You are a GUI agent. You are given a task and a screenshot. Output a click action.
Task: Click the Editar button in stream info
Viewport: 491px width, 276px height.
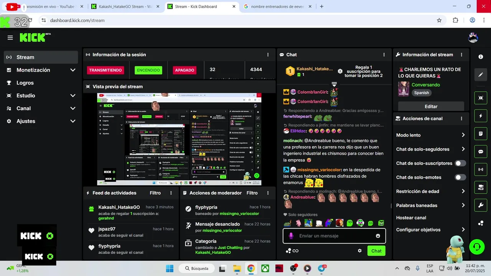(431, 107)
